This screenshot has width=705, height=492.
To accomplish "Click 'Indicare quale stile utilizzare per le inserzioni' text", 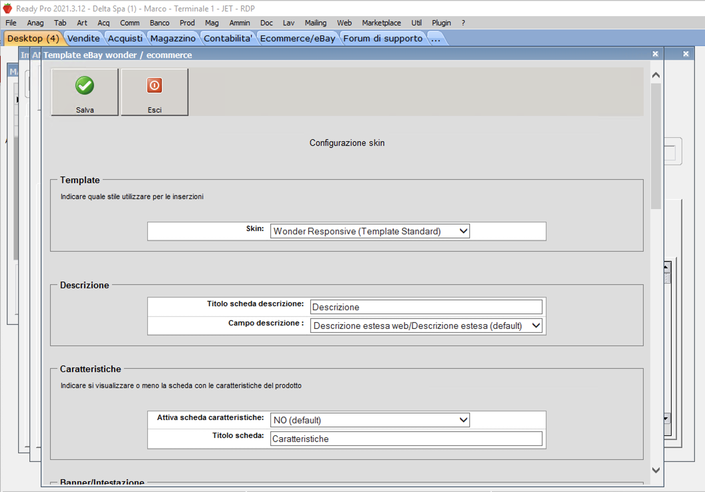I will click(x=132, y=197).
